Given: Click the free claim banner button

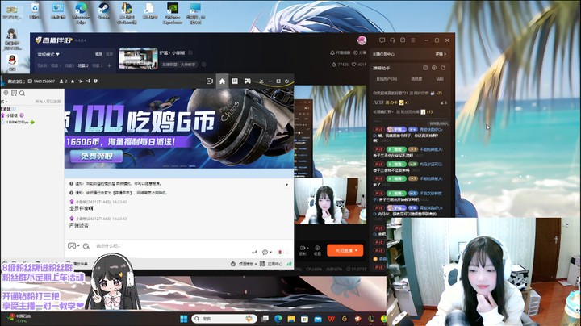Looking at the screenshot, I should click(96, 157).
